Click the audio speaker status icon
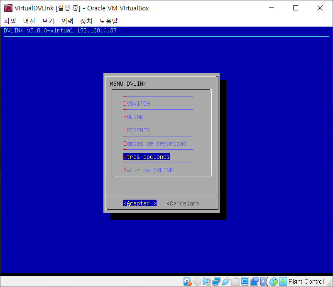This screenshot has height=287, width=333. tap(207, 282)
